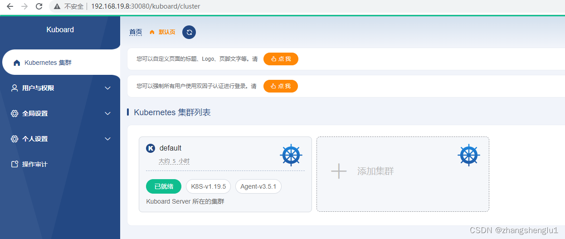Image resolution: width=565 pixels, height=239 pixels.
Task: Open the 操作审计 page
Action: (60, 164)
